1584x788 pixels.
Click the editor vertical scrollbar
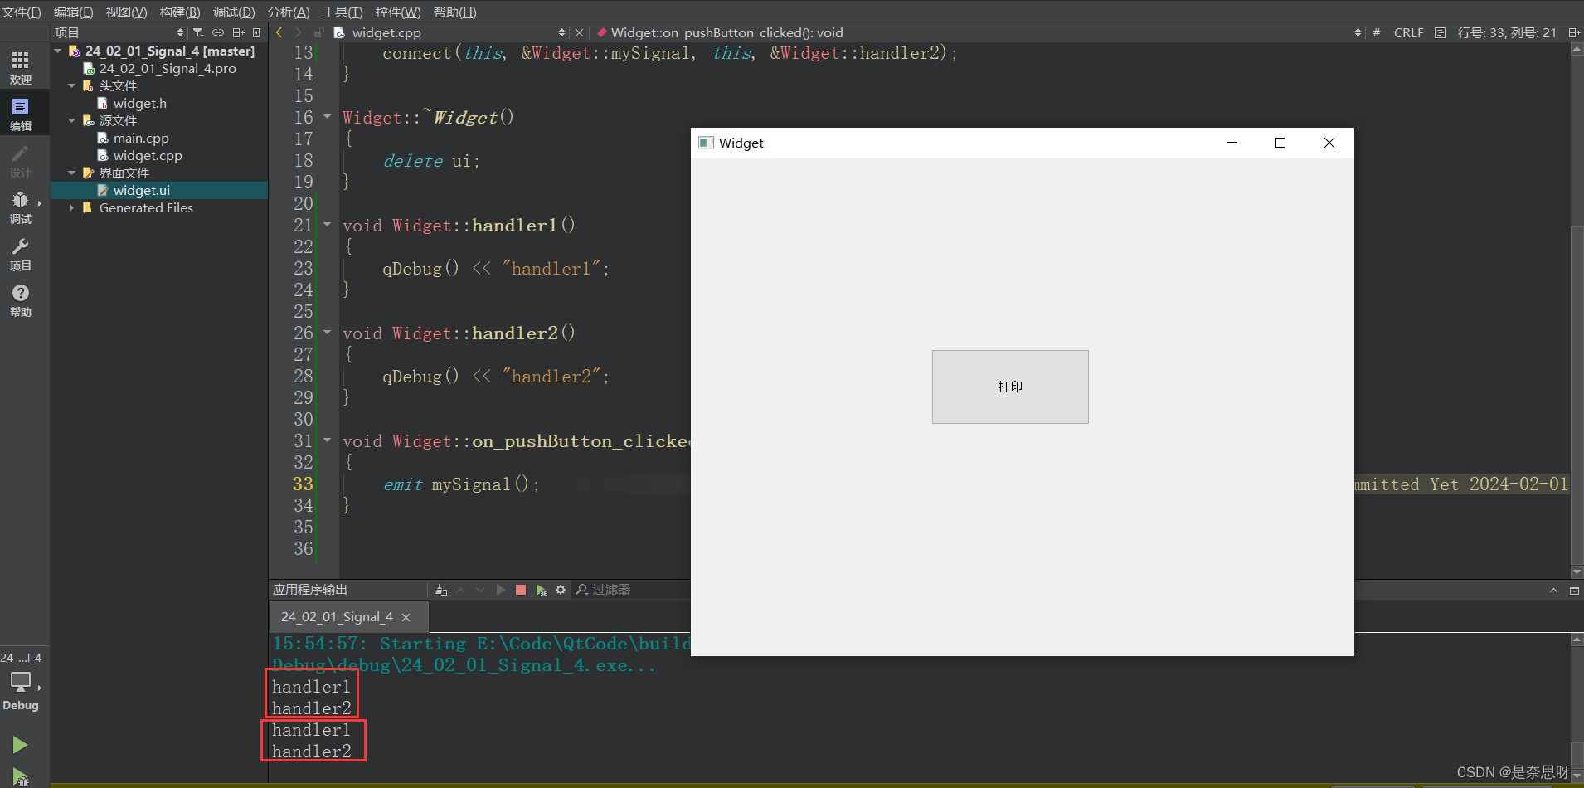point(1577,311)
